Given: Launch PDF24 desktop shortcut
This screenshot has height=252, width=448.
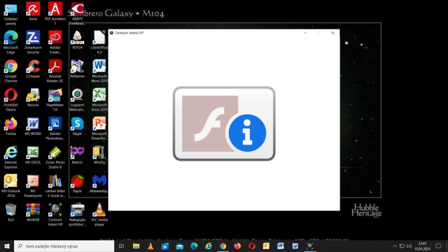Looking at the screenshot, I should (77, 40).
